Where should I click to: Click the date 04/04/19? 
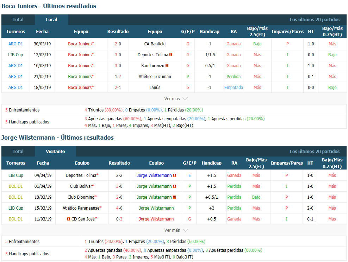(43, 175)
